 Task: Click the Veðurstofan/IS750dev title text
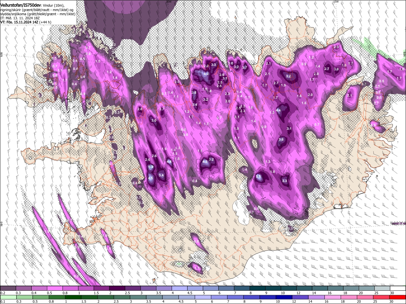[x=21, y=5]
